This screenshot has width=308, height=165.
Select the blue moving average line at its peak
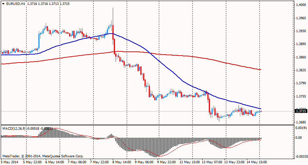(111, 34)
